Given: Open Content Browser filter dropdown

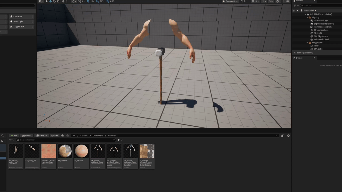Looking at the screenshot, I should tap(11, 140).
